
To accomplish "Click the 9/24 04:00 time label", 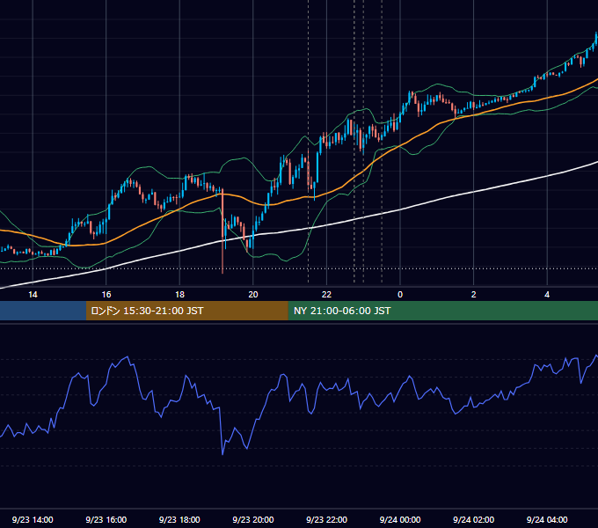I will tap(547, 519).
